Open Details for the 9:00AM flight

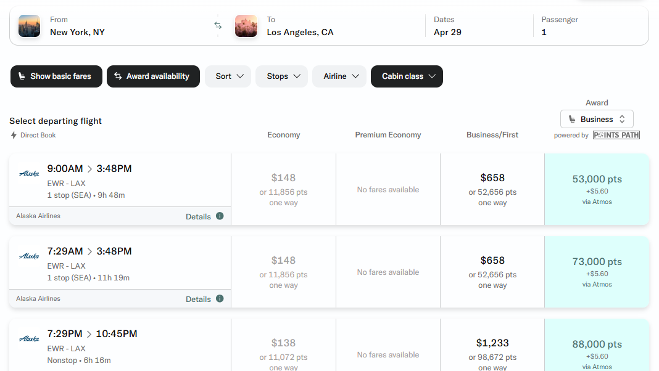(x=197, y=216)
